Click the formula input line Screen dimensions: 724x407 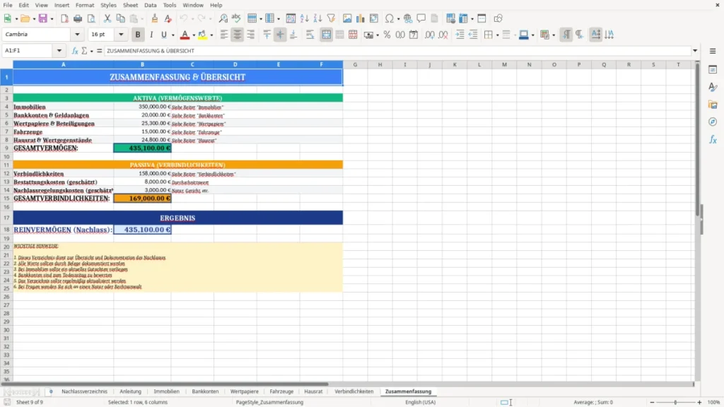coord(397,51)
